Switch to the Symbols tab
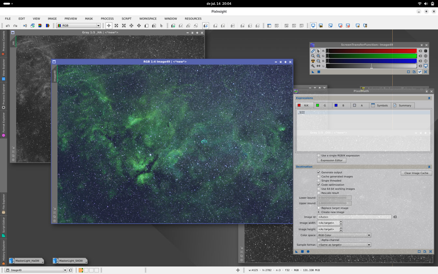This screenshot has height=274, width=438. tap(380, 105)
